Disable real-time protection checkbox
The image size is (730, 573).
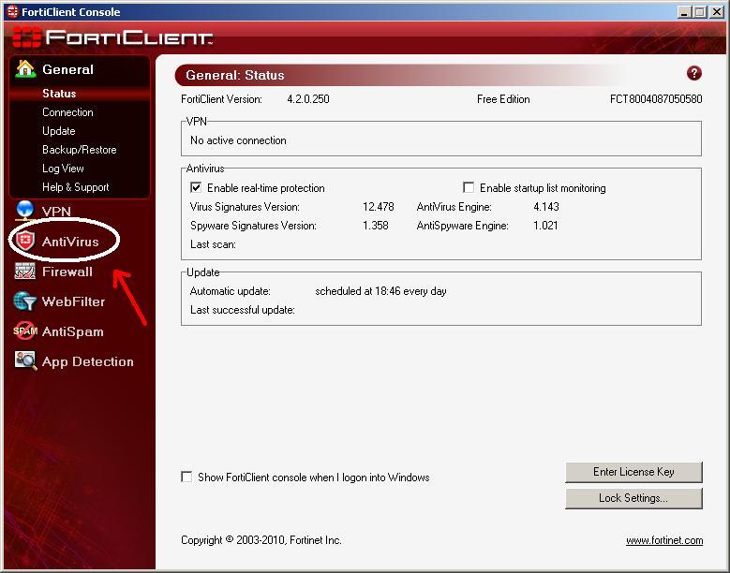click(196, 188)
